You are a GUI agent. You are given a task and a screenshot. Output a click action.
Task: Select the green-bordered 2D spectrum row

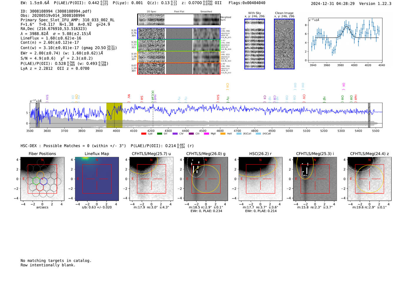(x=179, y=45)
